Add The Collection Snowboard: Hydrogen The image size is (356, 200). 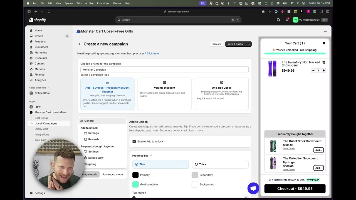318,168
